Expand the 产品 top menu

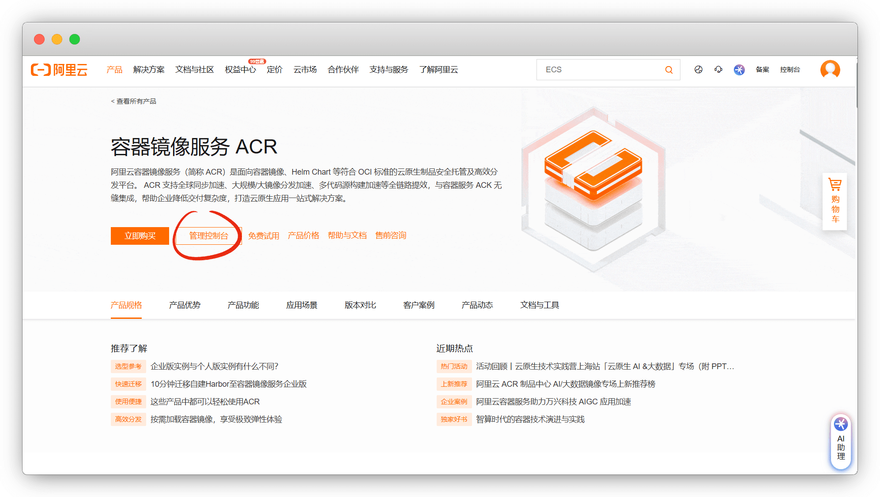click(114, 70)
